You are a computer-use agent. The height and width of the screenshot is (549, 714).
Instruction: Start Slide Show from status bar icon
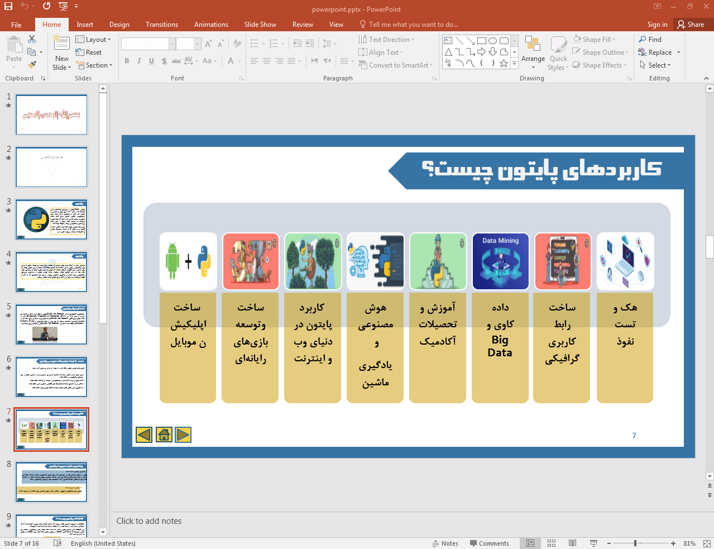point(593,543)
